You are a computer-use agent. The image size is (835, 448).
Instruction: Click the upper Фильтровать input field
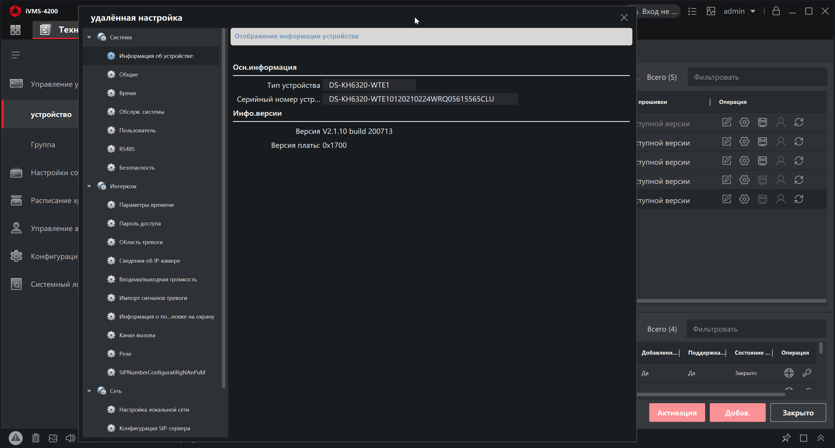[757, 77]
